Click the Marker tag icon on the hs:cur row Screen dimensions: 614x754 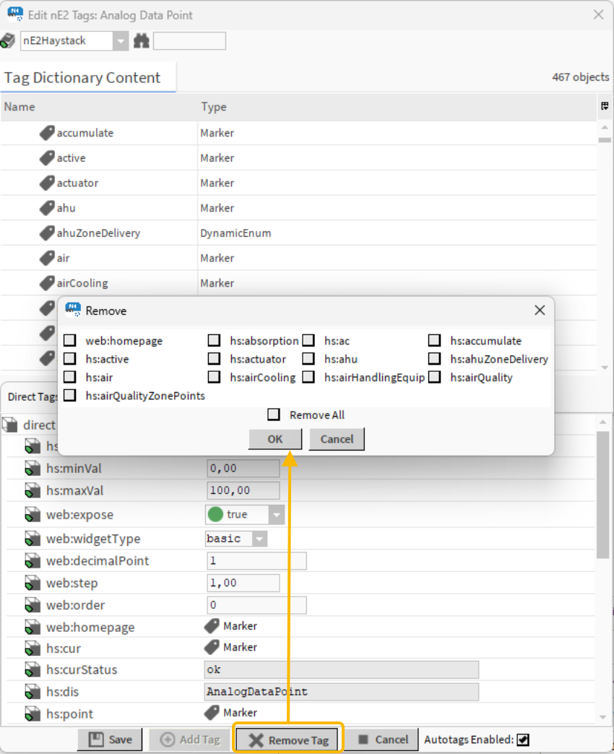212,648
